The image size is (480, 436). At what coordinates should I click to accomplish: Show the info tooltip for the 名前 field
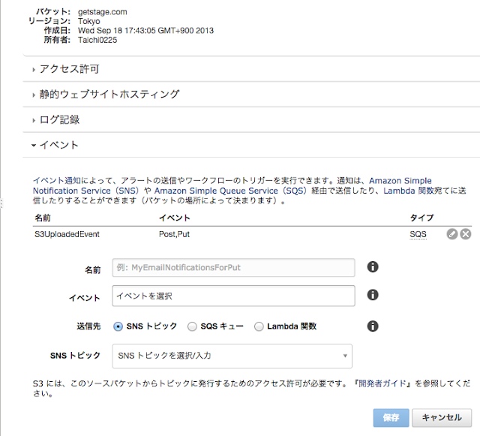373,267
